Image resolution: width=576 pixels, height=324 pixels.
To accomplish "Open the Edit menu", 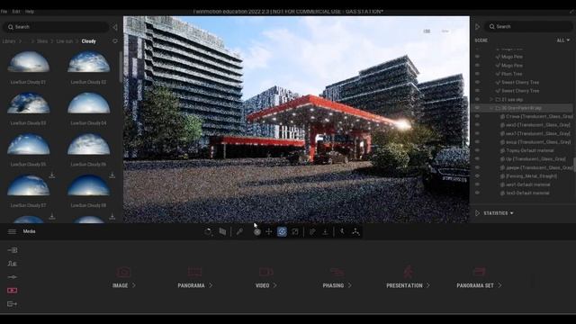I will click(16, 12).
